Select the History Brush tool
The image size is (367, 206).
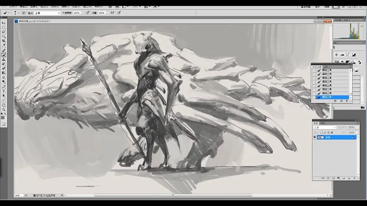coord(4,63)
